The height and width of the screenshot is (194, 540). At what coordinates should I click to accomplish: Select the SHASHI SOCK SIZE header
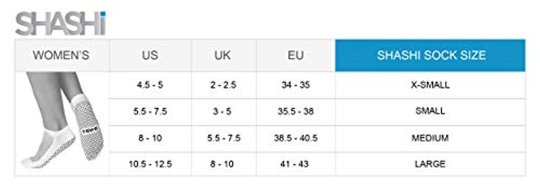click(431, 55)
